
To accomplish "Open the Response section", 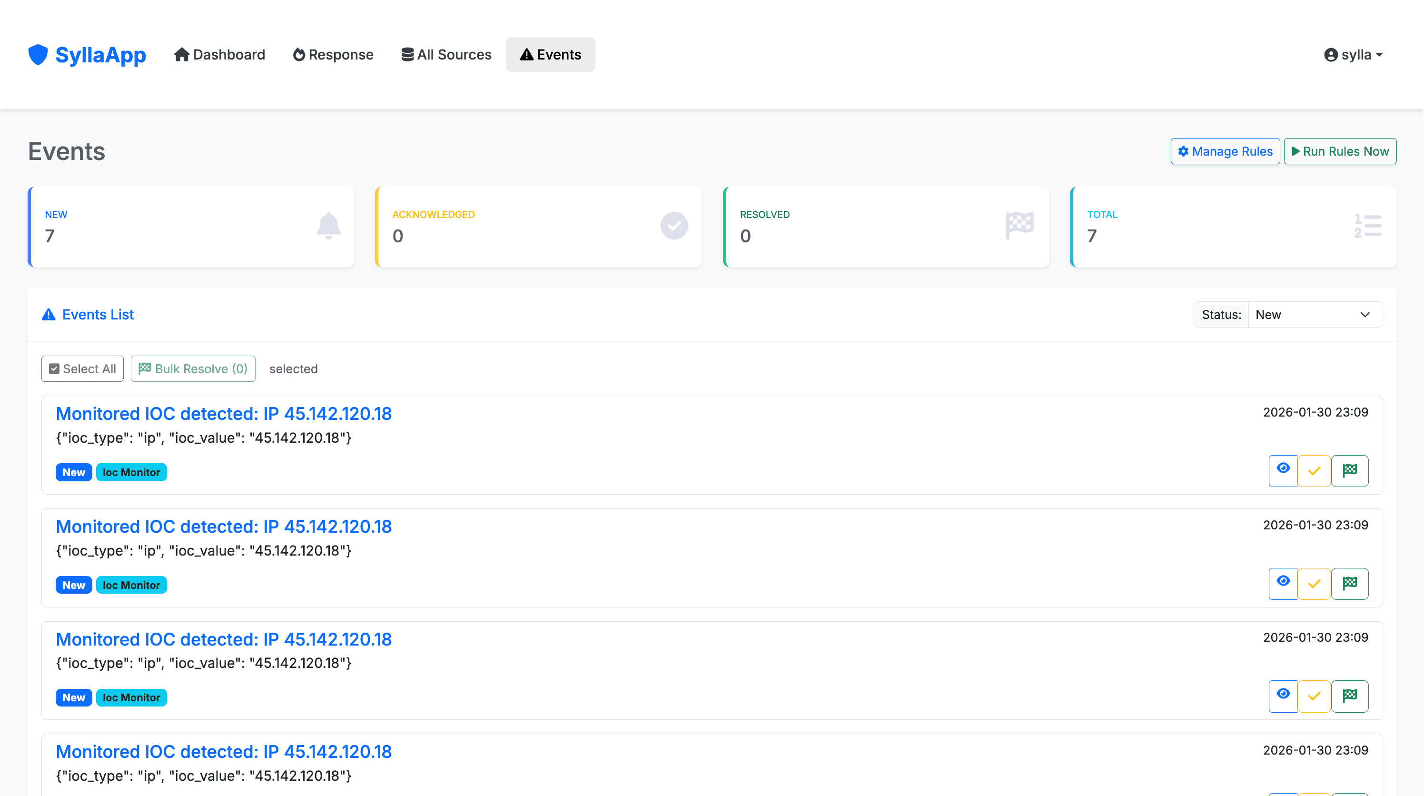I will tap(333, 54).
